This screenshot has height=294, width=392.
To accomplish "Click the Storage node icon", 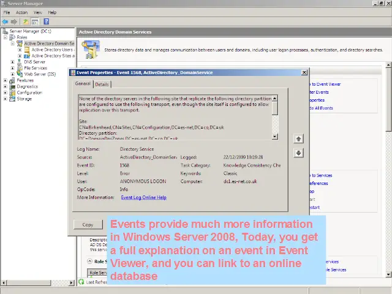I will coord(12,99).
